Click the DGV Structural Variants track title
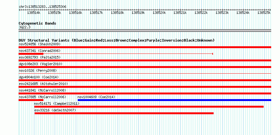 [116, 40]
